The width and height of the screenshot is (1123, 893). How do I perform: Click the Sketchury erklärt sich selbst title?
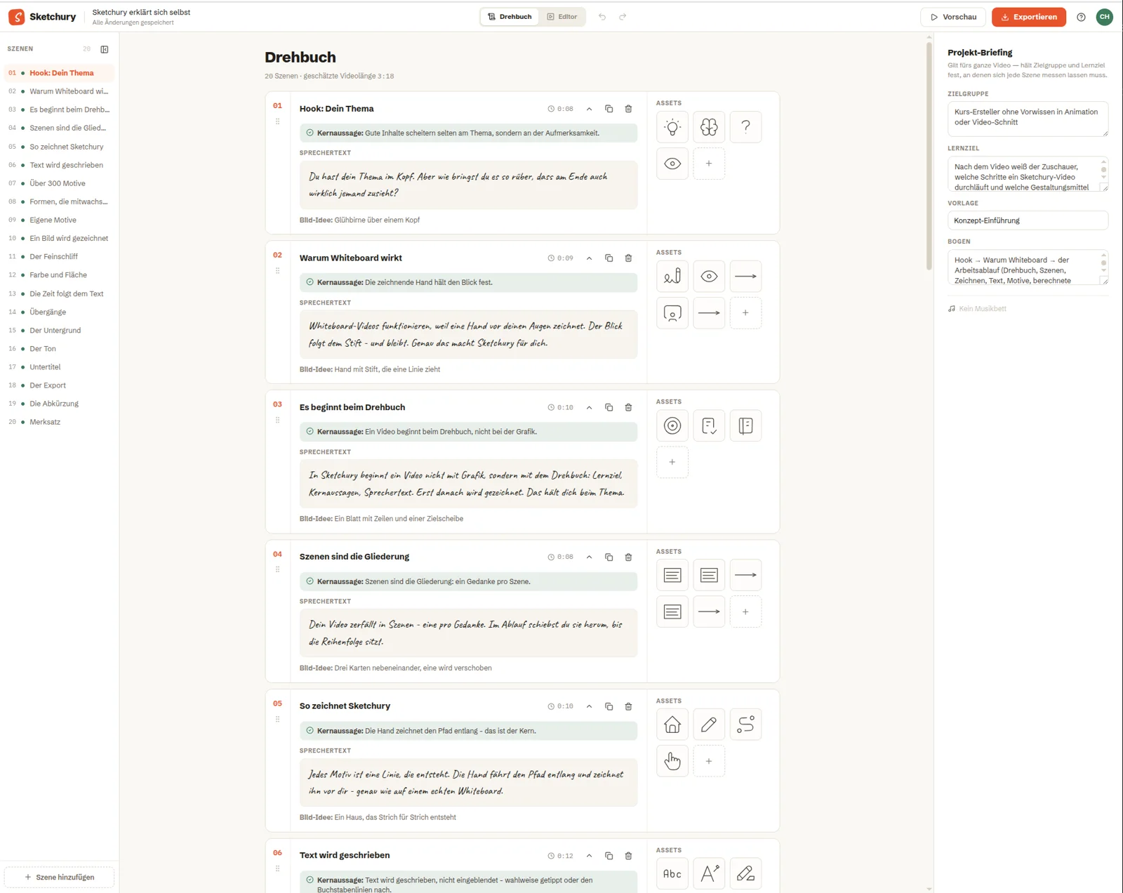[x=141, y=13]
